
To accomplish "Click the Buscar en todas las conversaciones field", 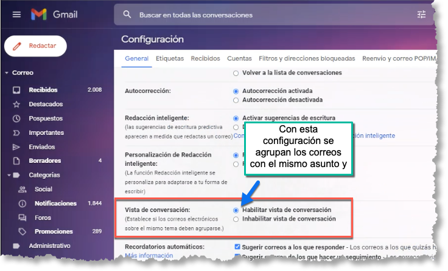I will [x=275, y=15].
